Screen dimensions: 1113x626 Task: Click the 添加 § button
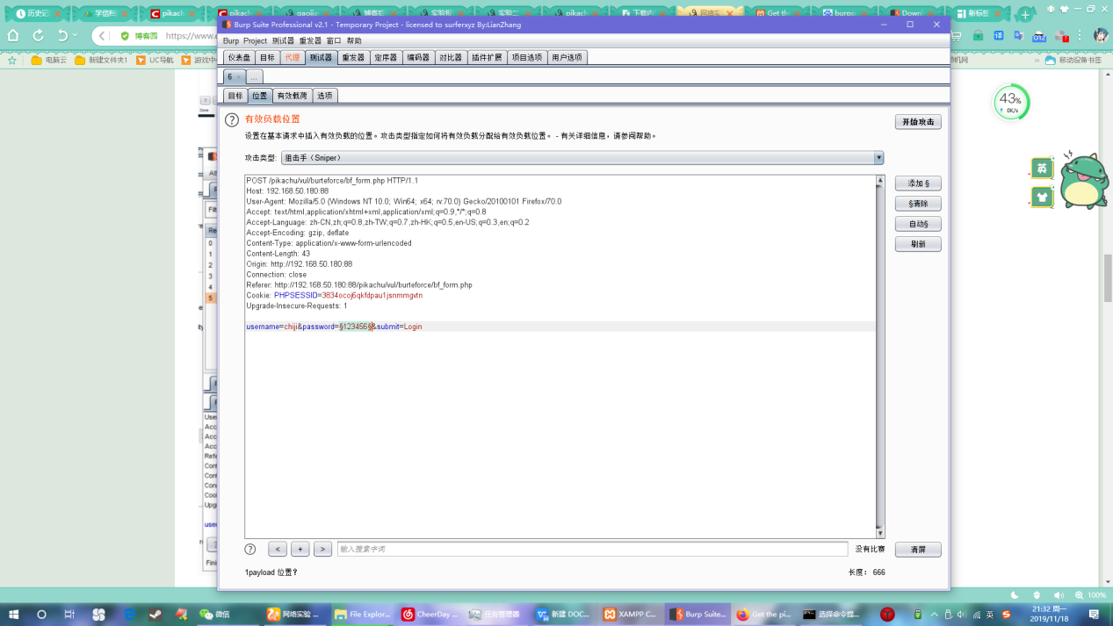click(918, 183)
